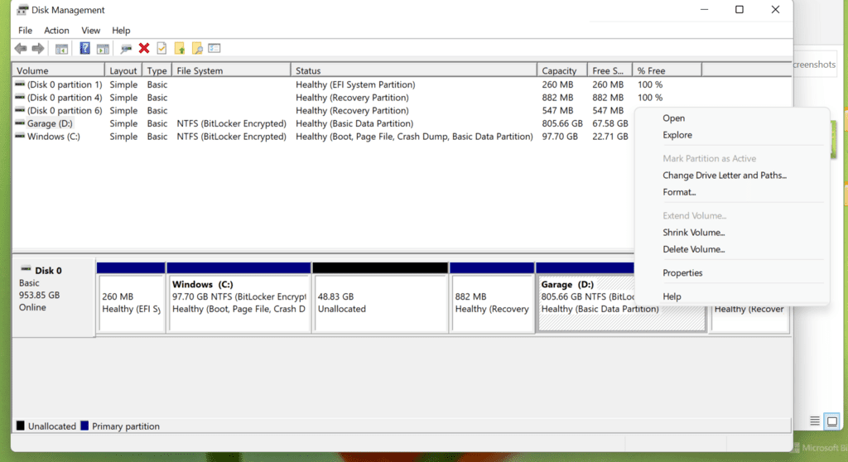848x462 pixels.
Task: Switch background window to details list view icon
Action: pyautogui.click(x=815, y=421)
